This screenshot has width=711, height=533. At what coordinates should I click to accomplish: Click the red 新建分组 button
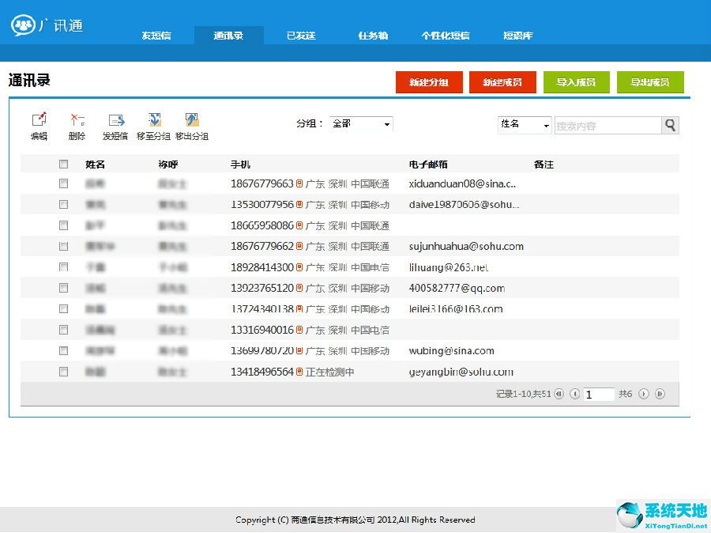point(429,82)
